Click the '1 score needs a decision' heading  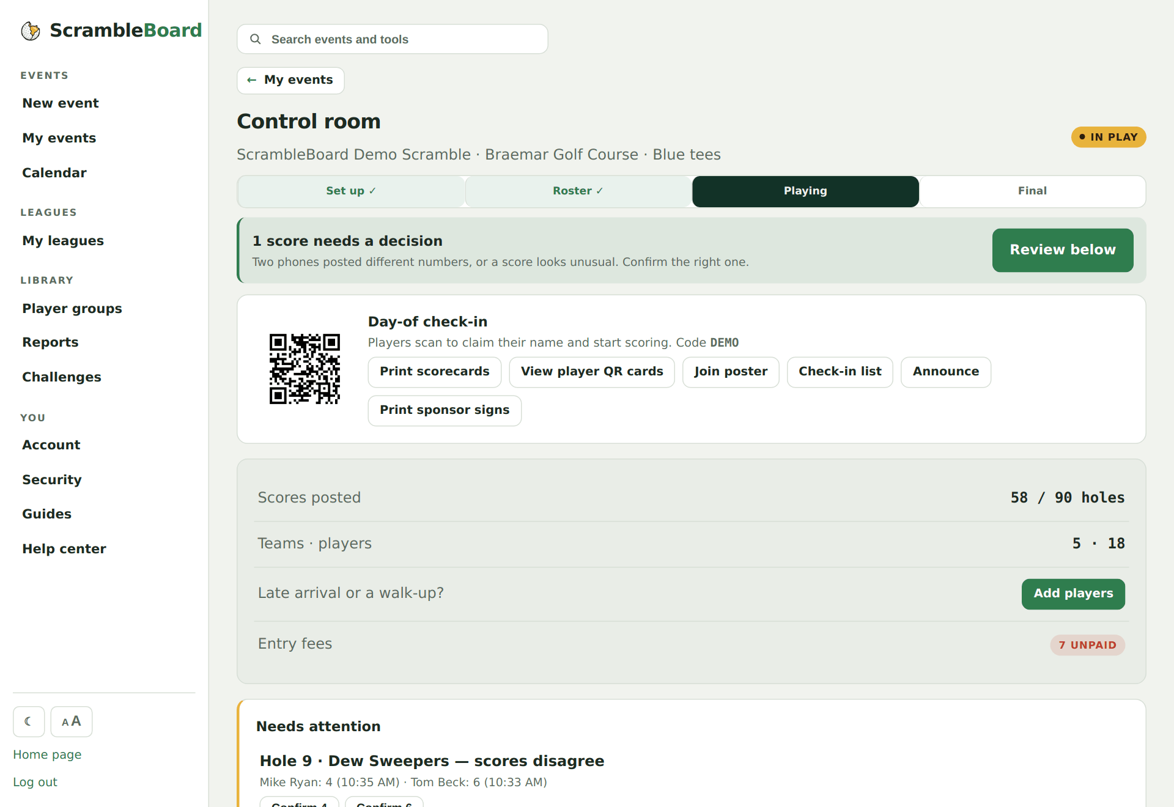[x=347, y=241]
